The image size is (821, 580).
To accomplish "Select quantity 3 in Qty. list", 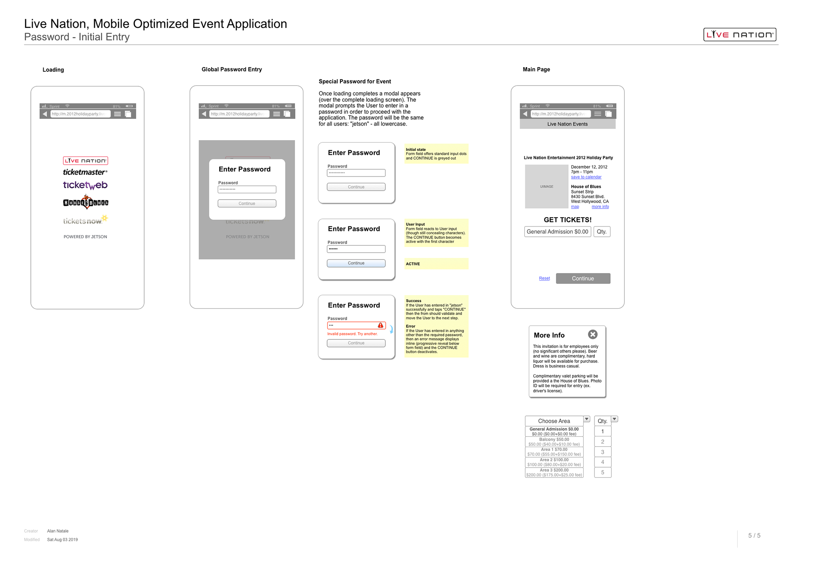I will point(602,452).
